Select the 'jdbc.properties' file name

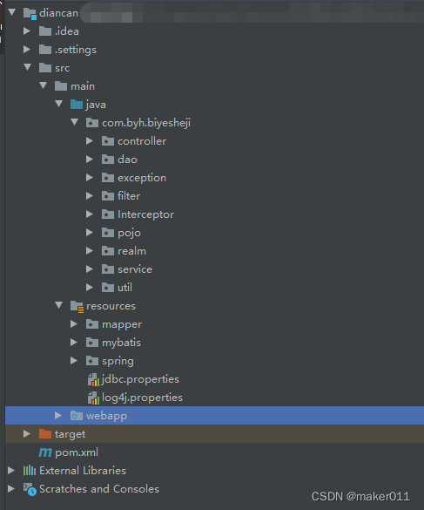(140, 379)
